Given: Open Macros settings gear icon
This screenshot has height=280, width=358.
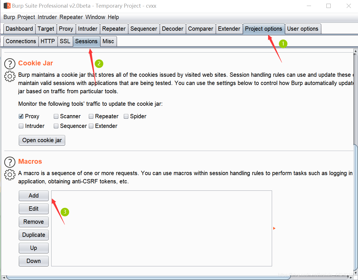Looking at the screenshot, I should click(10, 175).
